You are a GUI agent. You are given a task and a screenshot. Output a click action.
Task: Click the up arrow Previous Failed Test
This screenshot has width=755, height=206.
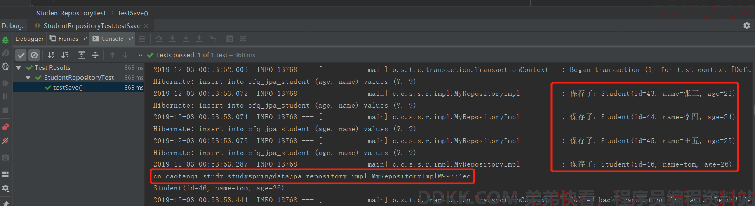[112, 55]
